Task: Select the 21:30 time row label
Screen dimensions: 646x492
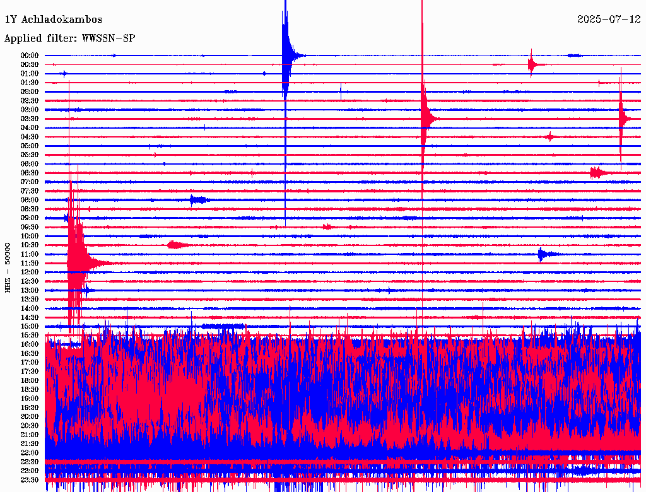Action: [30, 444]
